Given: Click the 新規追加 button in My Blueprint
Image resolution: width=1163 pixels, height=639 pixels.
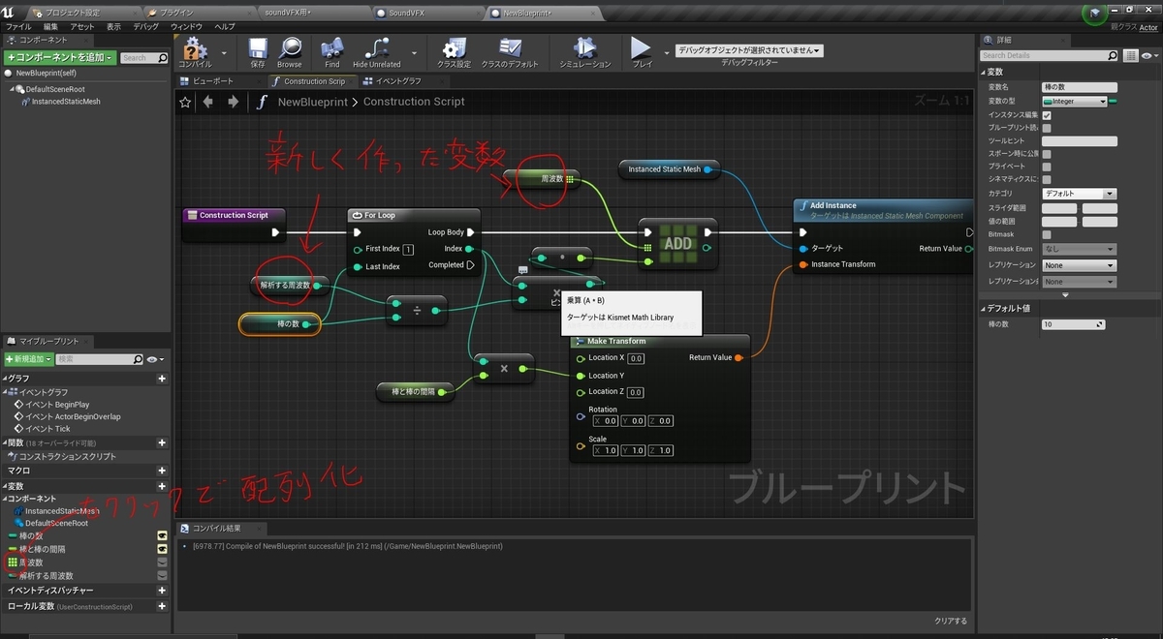Looking at the screenshot, I should pyautogui.click(x=27, y=359).
